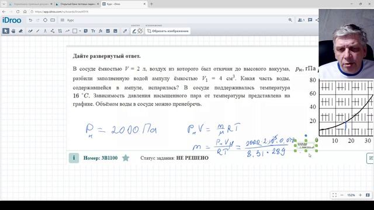Select the connector nodes tool

click(53, 31)
